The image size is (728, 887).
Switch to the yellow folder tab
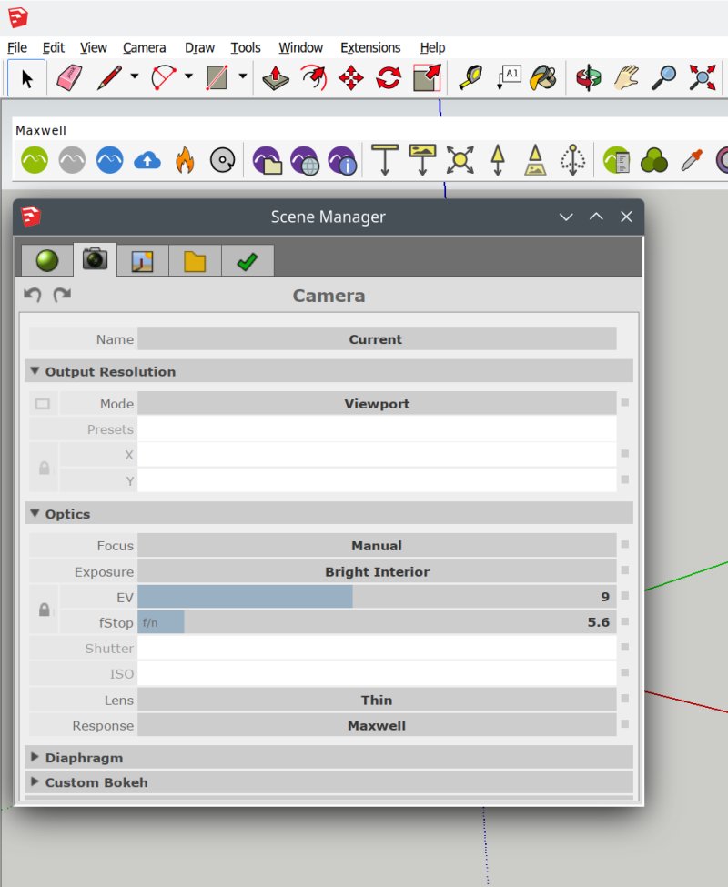click(x=195, y=261)
